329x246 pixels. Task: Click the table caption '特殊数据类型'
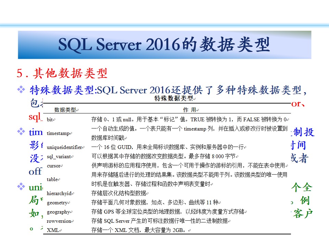(173, 98)
